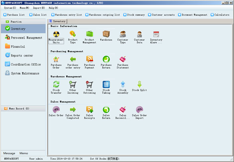Switch to the Memo tab
234x162 pixels.
pos(24,153)
